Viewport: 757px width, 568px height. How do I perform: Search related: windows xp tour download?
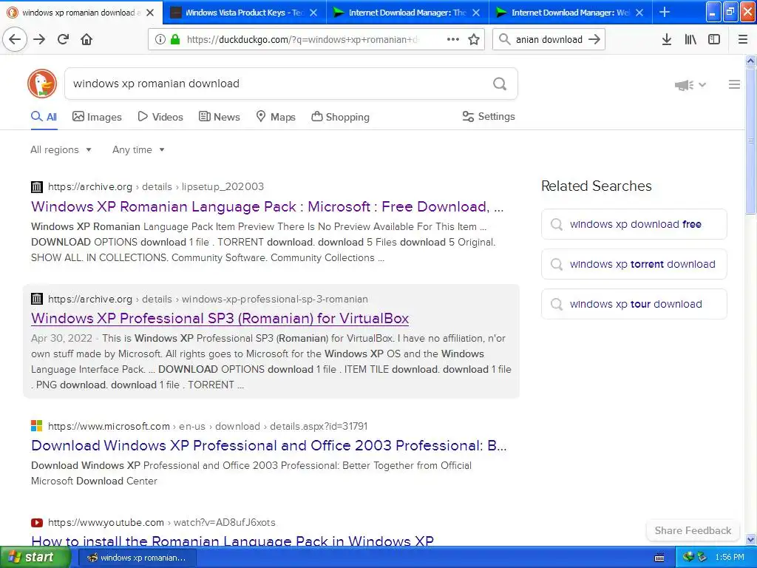[x=634, y=304]
